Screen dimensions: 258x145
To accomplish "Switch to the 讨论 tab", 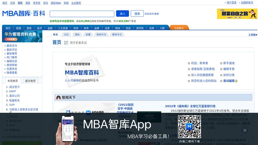I will [x=66, y=34].
